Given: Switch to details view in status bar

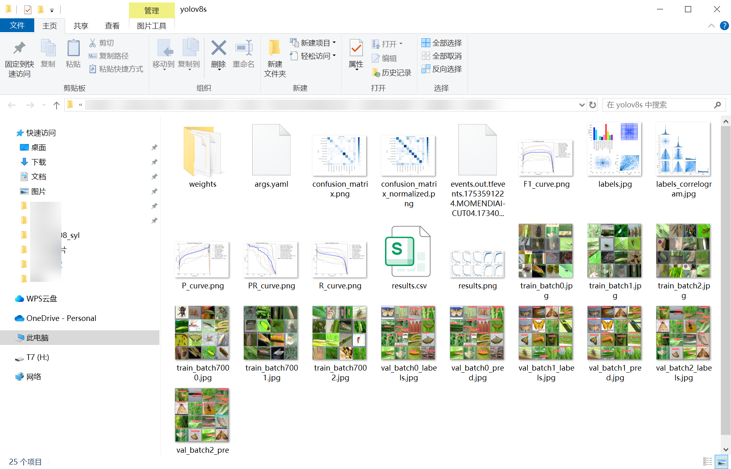Looking at the screenshot, I should 707,462.
